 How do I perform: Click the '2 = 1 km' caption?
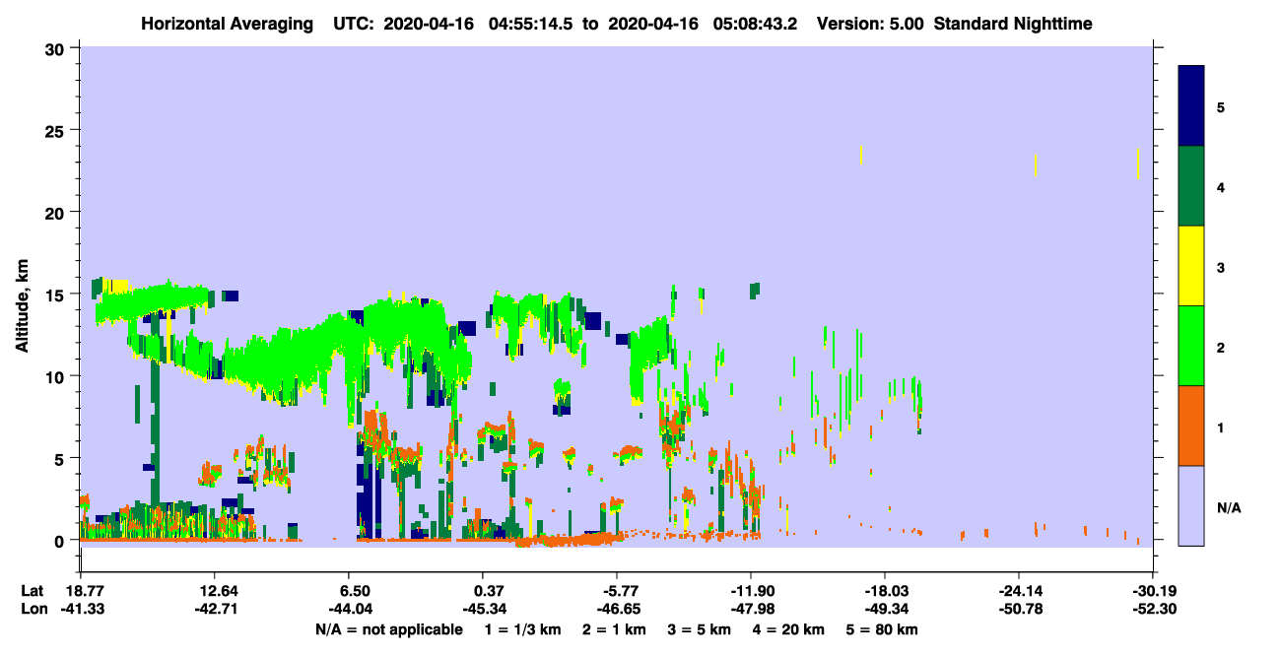(615, 629)
